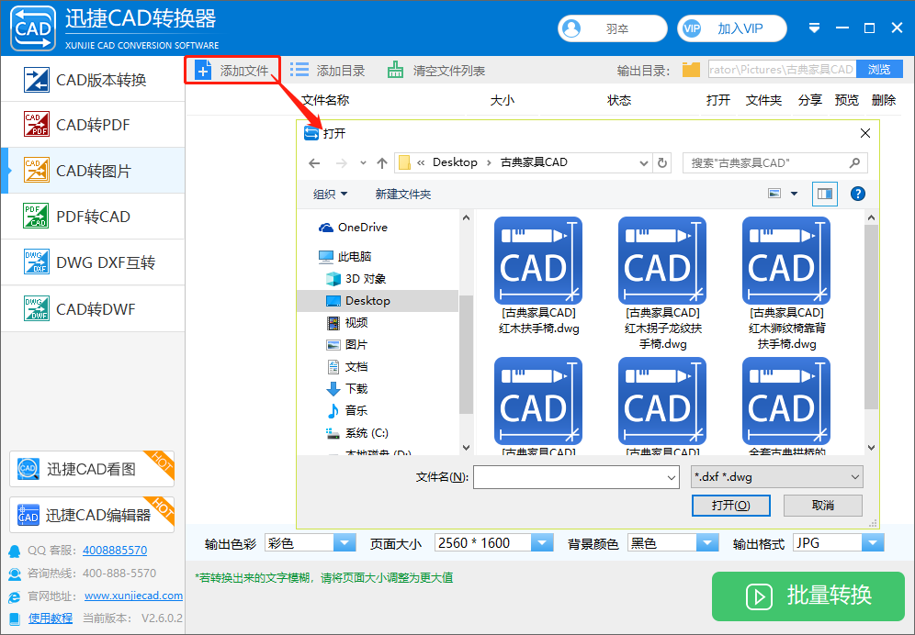The height and width of the screenshot is (635, 915).
Task: Click the output directory folder icon
Action: click(x=691, y=70)
